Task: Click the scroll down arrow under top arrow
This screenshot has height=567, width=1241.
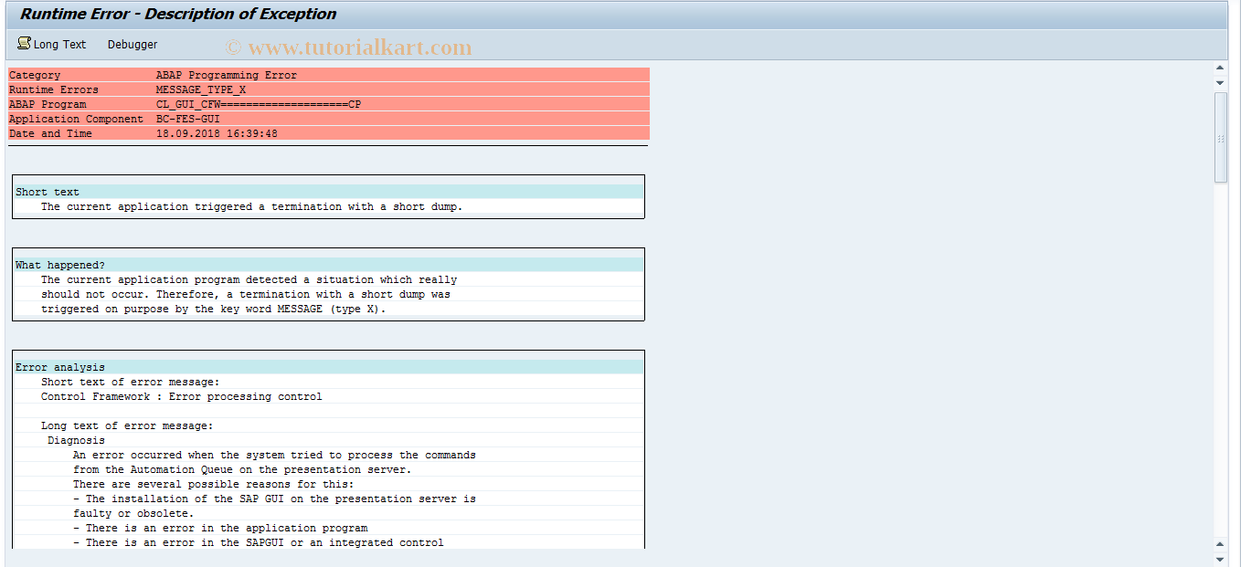Action: 1220,82
